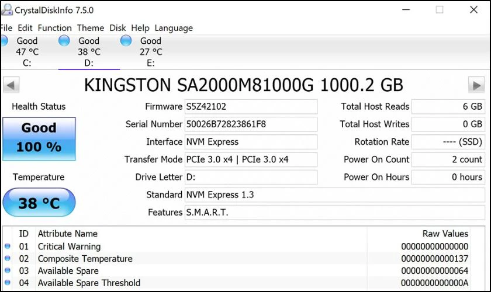The image size is (491, 292).
Task: Click status dot beside Available Spare Threshold
Action: click(x=8, y=282)
